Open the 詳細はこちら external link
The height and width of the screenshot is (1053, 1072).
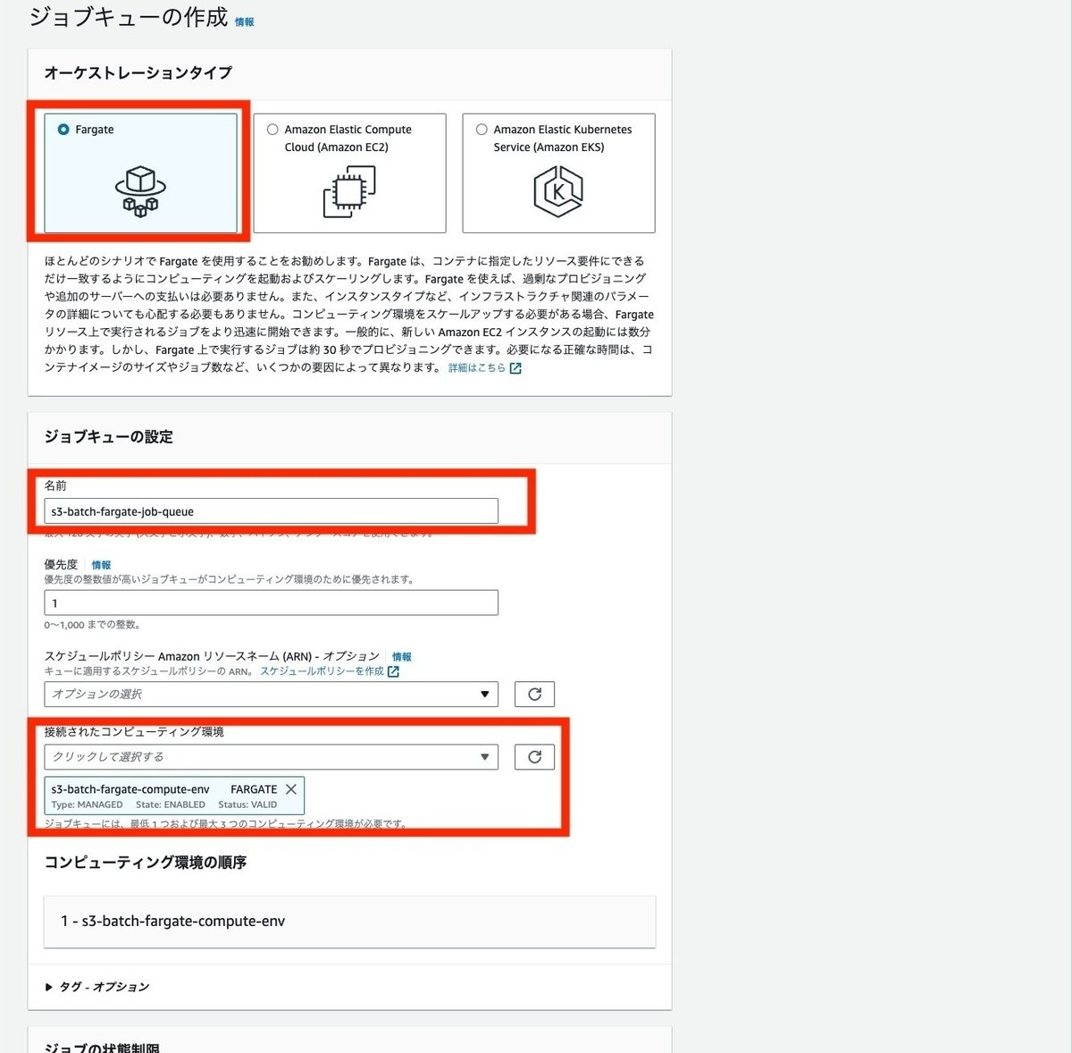[477, 367]
